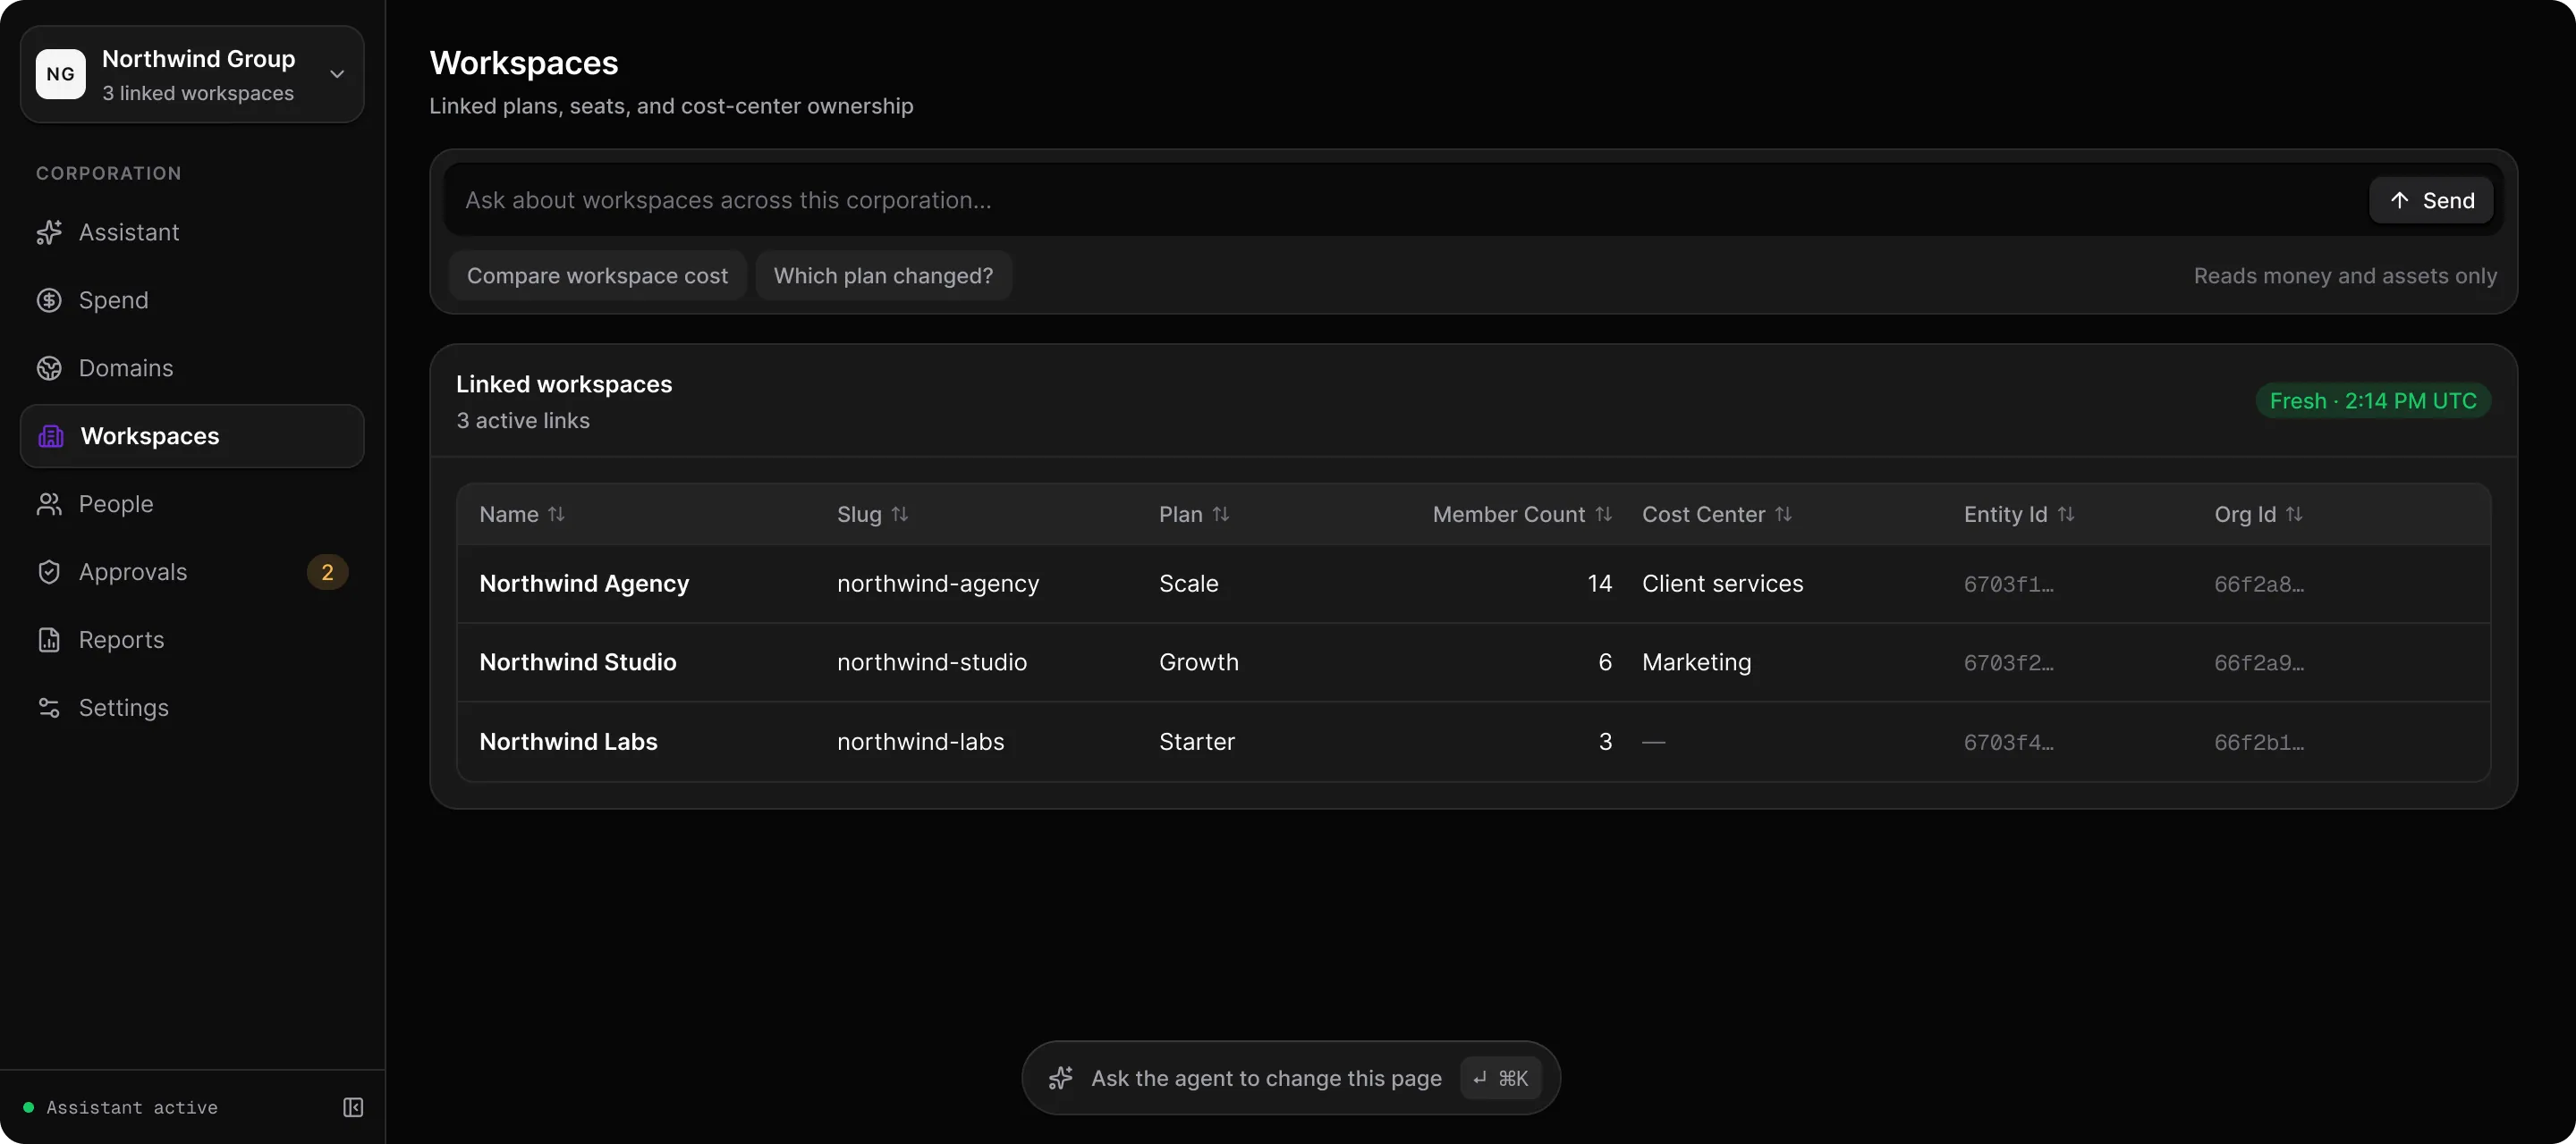Click the Approvals pending badge 2

pos(327,571)
